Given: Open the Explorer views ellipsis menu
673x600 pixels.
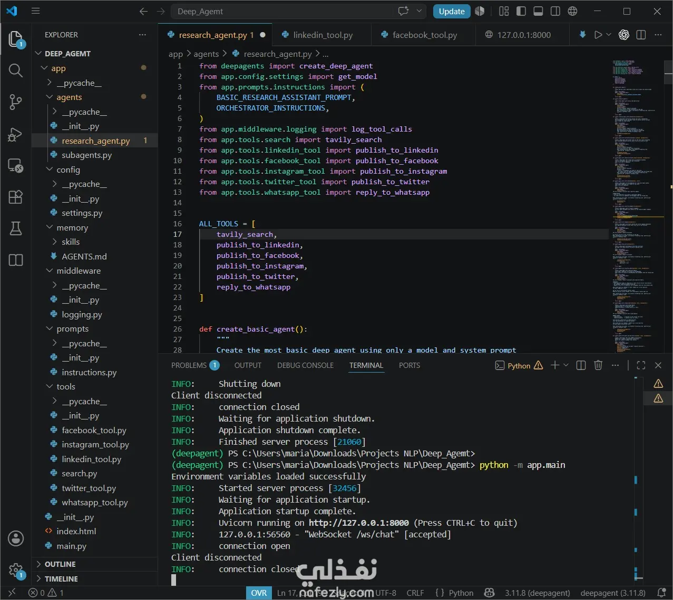Looking at the screenshot, I should (x=142, y=35).
